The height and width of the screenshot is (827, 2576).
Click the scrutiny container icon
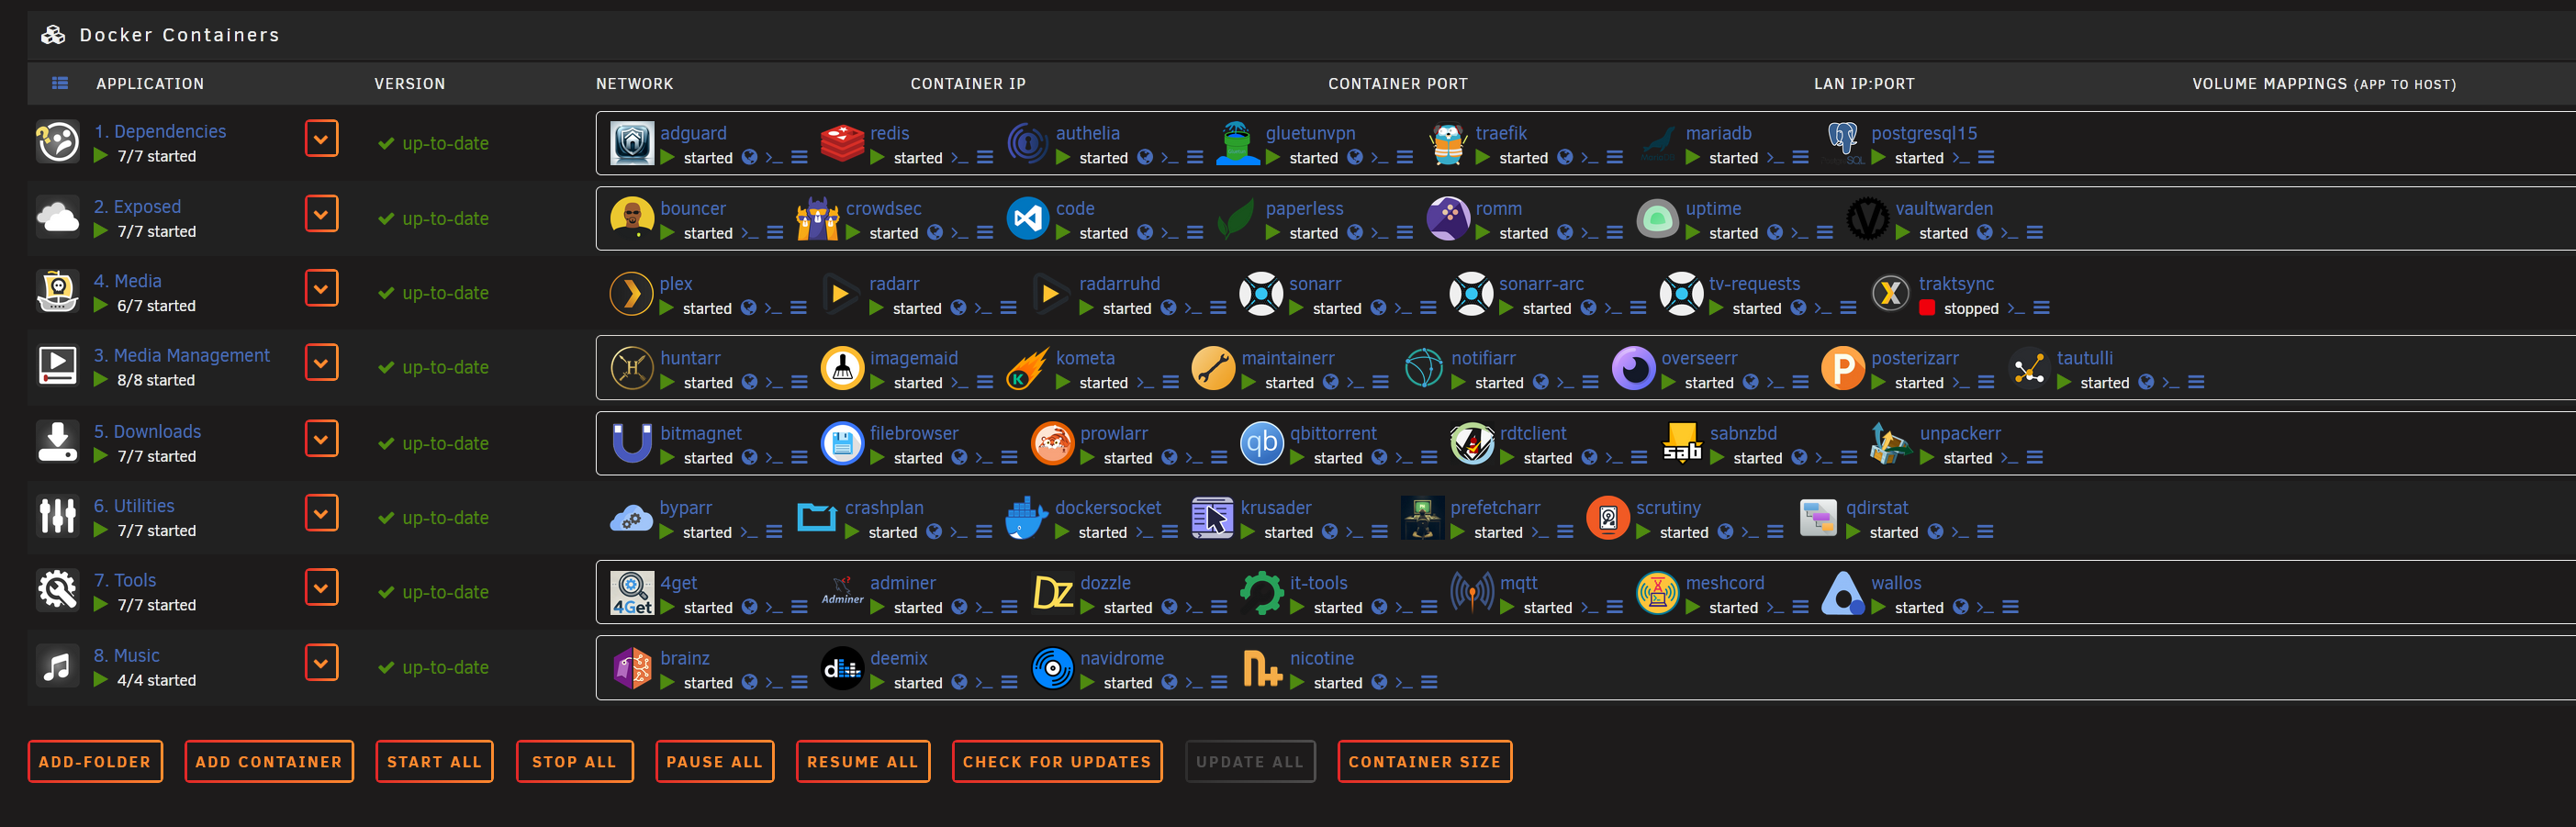[1608, 518]
